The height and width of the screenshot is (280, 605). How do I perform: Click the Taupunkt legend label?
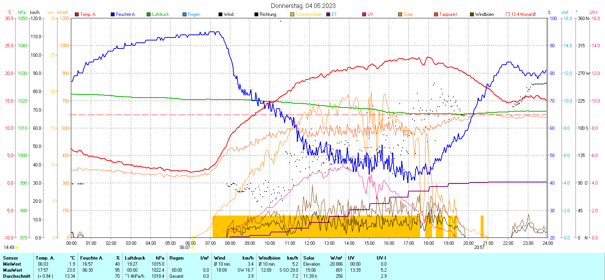point(448,14)
